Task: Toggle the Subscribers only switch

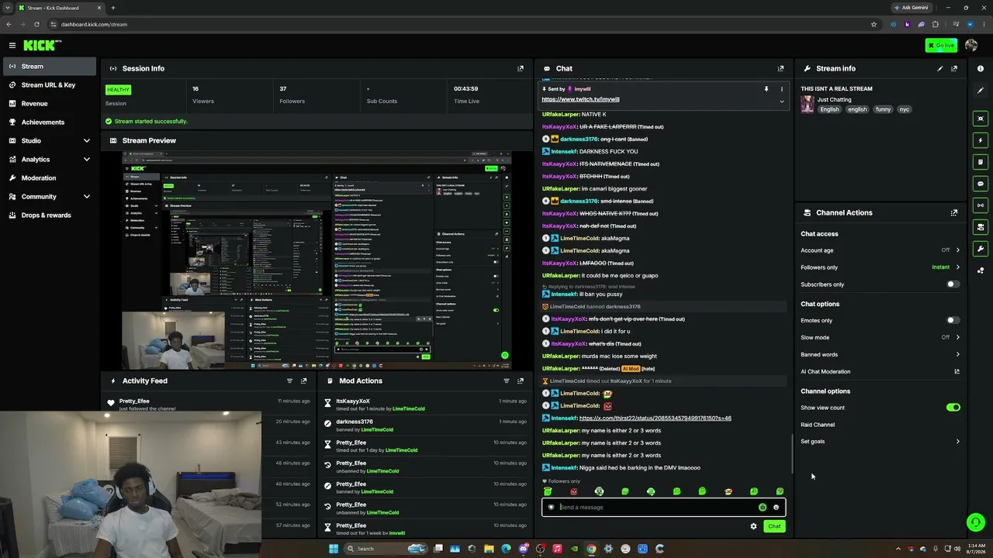Action: tap(953, 284)
